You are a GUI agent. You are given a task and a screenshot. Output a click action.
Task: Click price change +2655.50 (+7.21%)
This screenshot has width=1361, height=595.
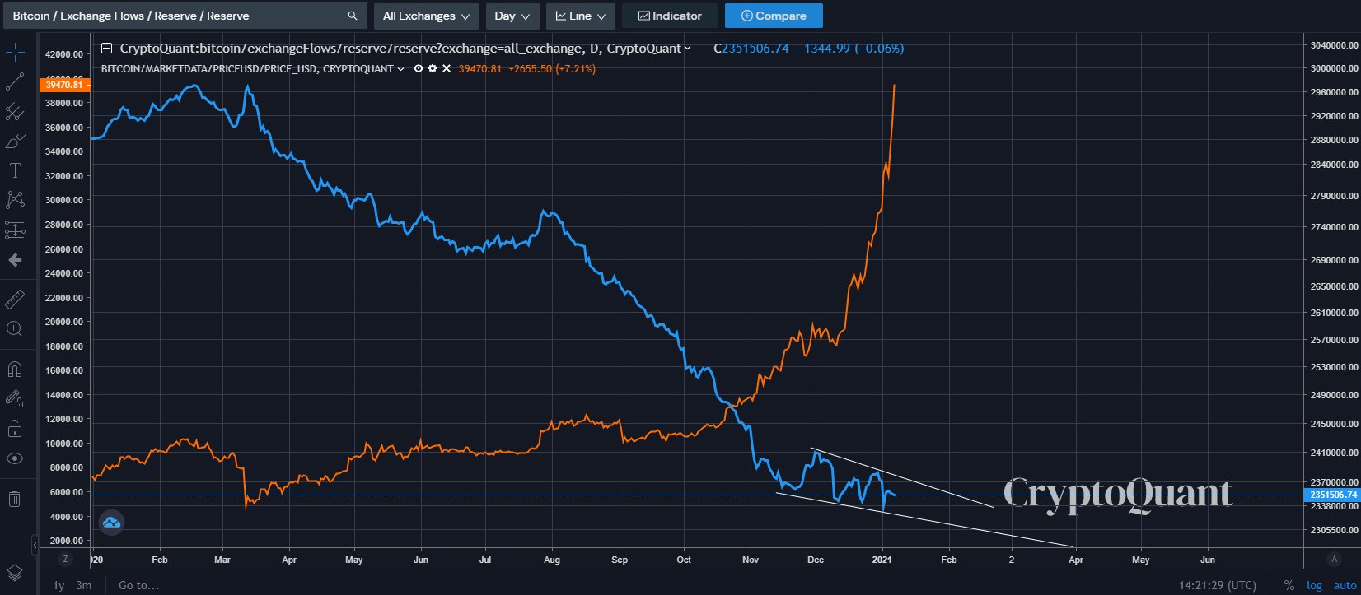coord(552,68)
